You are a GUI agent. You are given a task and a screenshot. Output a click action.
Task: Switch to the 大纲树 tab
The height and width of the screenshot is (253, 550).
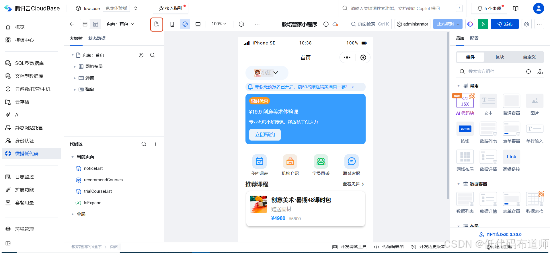click(76, 38)
